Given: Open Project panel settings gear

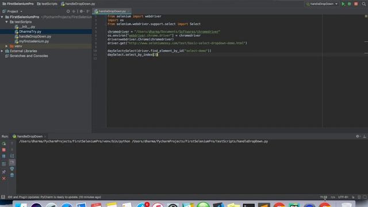Looking at the screenshot, I should click(81, 11).
